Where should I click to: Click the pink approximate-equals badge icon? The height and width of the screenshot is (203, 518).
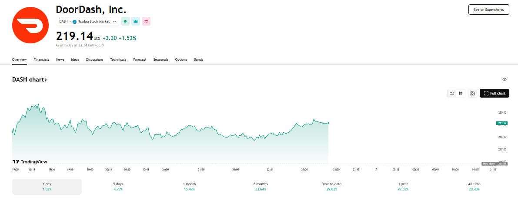click(x=146, y=21)
